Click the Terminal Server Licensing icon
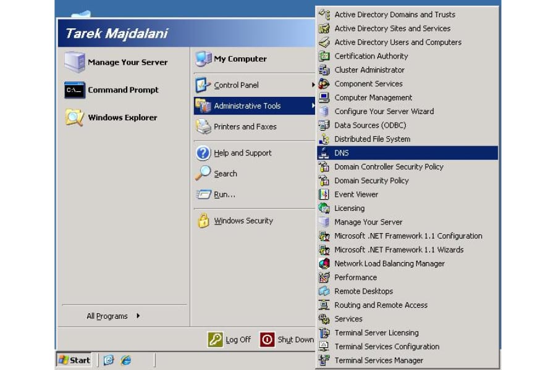 324,332
